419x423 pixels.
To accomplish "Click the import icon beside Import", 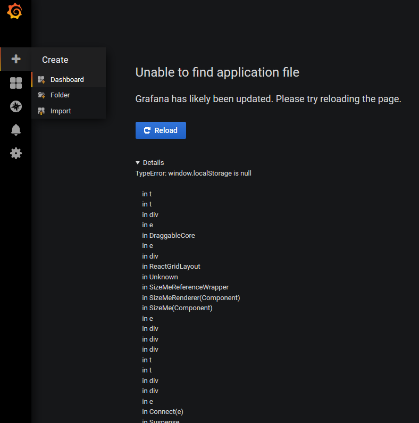I will (41, 111).
